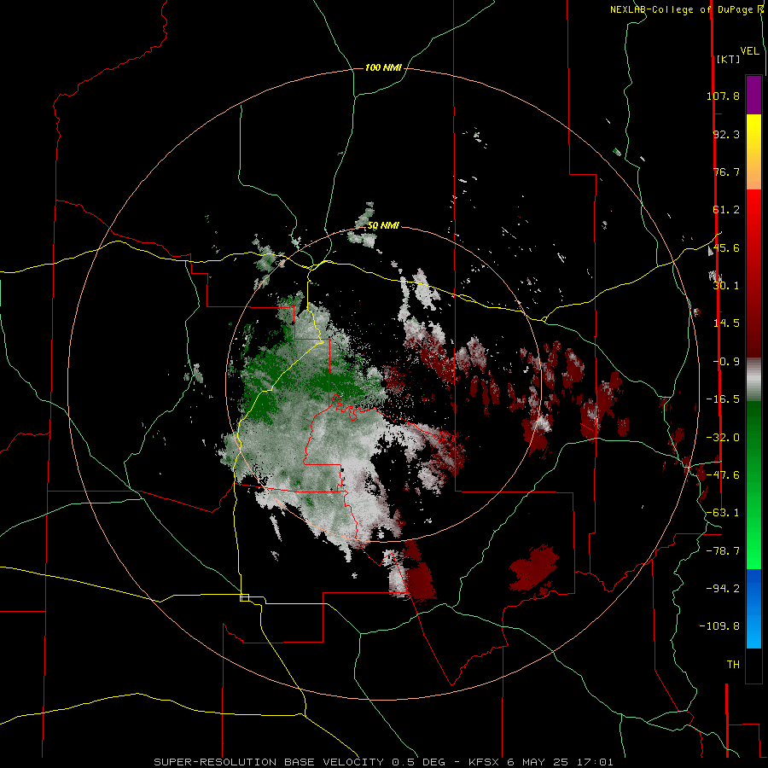Click the yellow-orange segment of the color bar
Screen dimensions: 768x768
coord(753,152)
